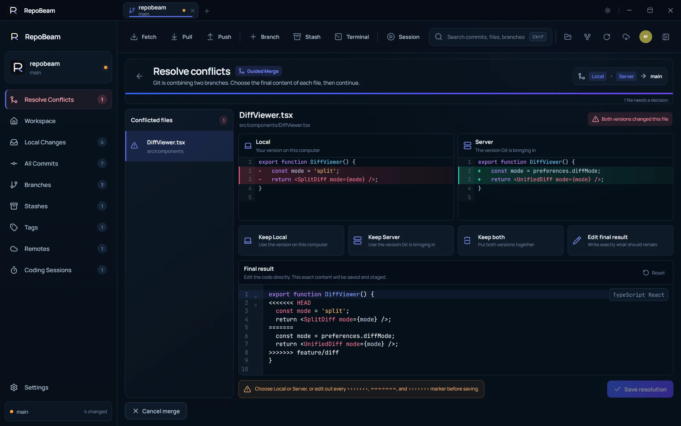
Task: Click the Local branch chip
Action: (598, 76)
